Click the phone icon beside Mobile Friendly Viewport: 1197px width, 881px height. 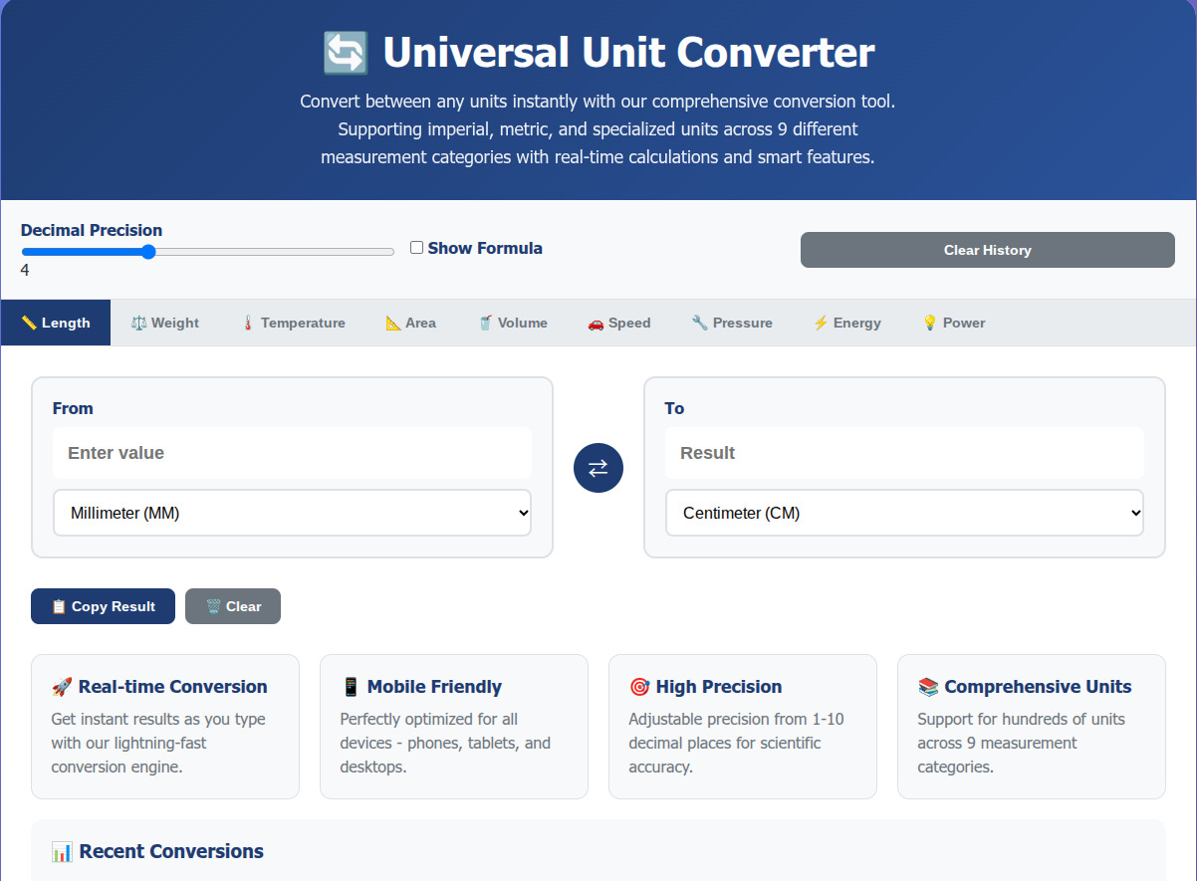[x=351, y=687]
